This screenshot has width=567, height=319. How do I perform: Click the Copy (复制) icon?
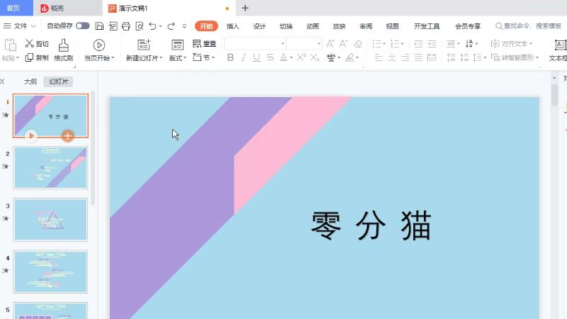(29, 57)
